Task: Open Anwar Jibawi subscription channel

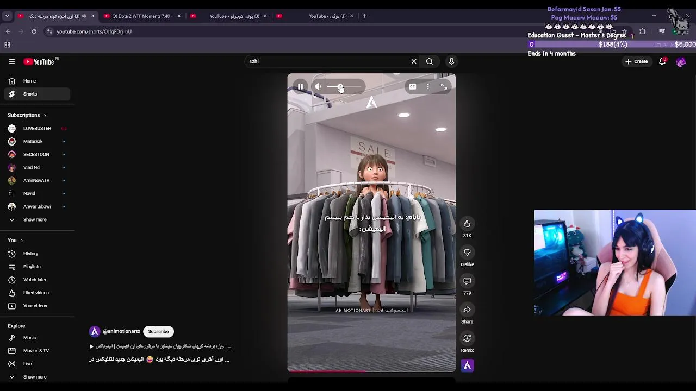Action: 37,207
